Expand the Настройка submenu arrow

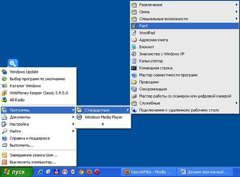click(x=73, y=124)
